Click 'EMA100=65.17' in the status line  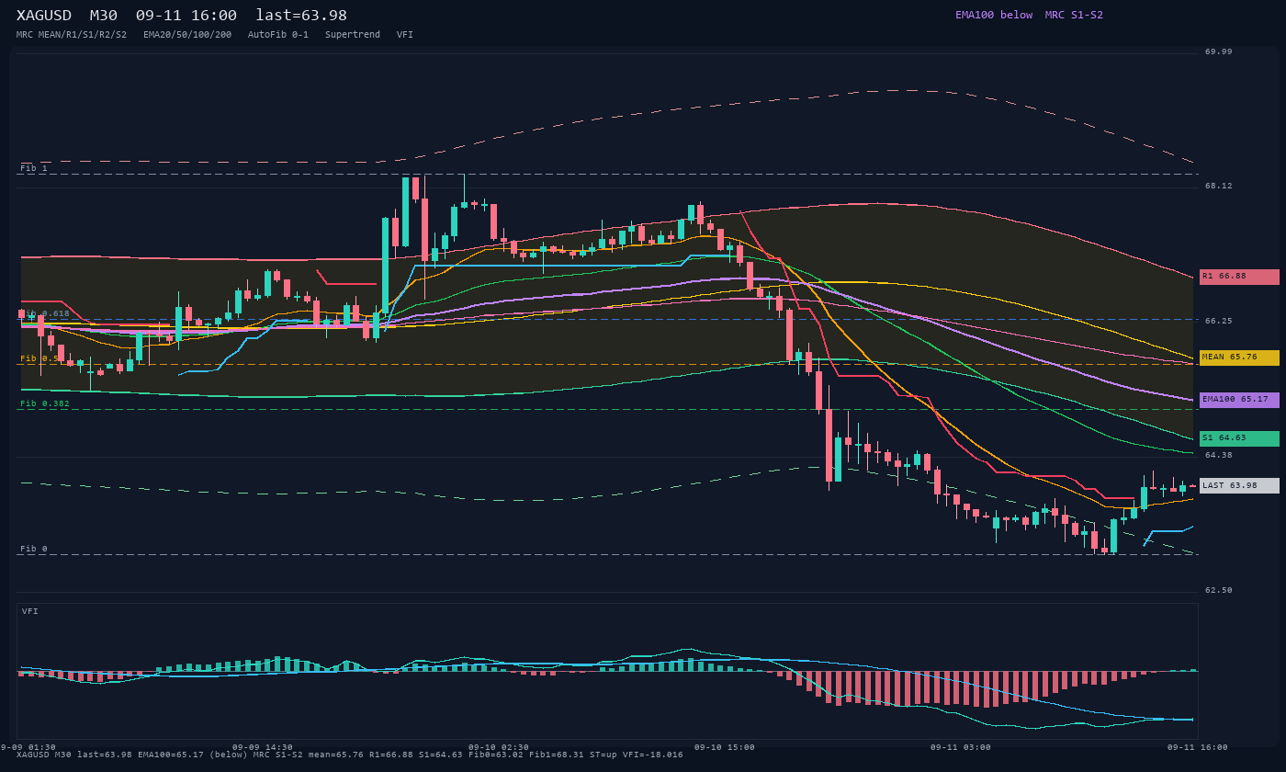click(171, 755)
